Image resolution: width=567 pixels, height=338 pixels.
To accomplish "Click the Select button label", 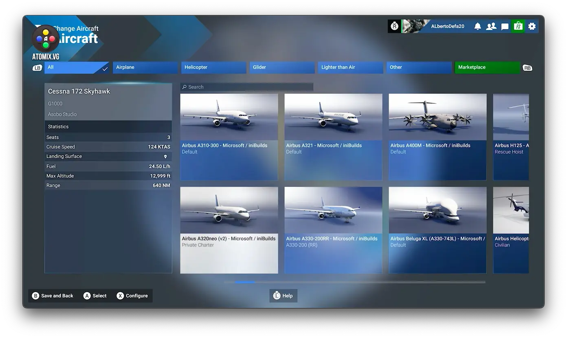I will click(99, 296).
